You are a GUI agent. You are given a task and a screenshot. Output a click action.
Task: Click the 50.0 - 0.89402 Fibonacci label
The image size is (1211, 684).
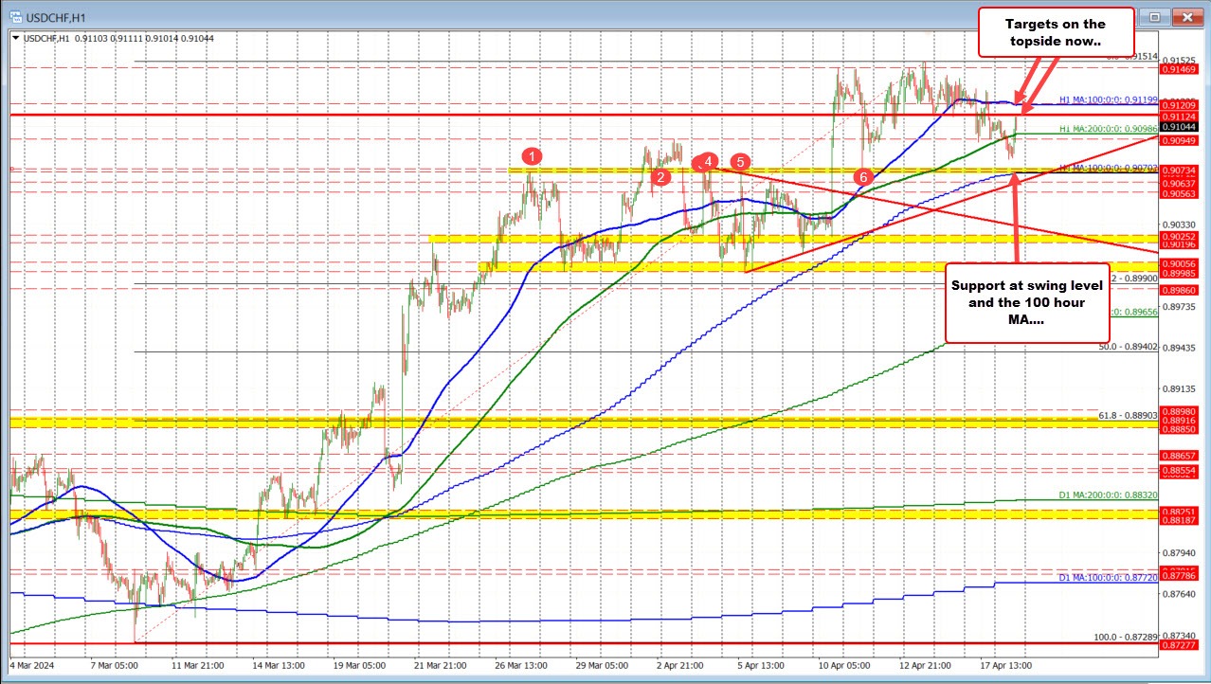tap(1128, 348)
